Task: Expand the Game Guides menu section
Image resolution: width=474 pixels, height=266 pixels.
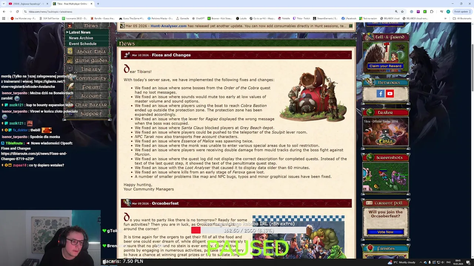Action: 88,61
